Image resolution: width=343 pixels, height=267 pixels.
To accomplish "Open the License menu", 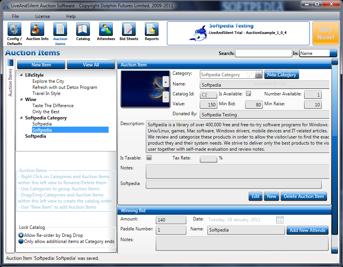I will coord(42,16).
